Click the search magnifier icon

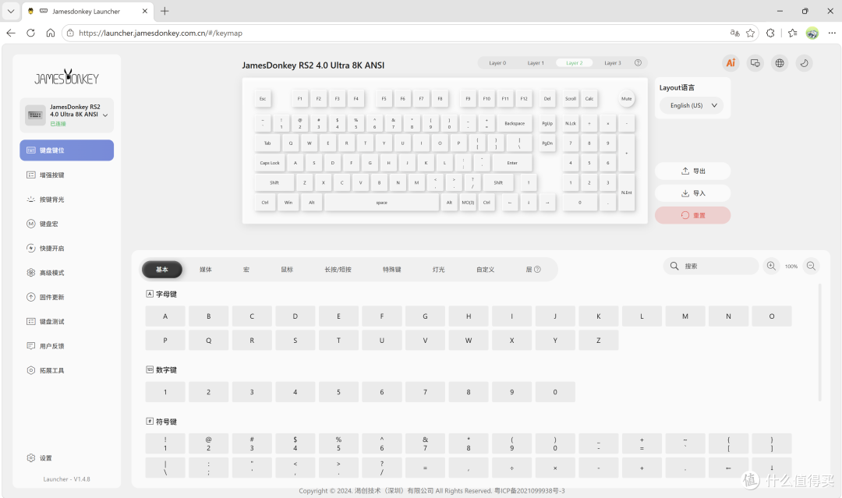pyautogui.click(x=674, y=266)
